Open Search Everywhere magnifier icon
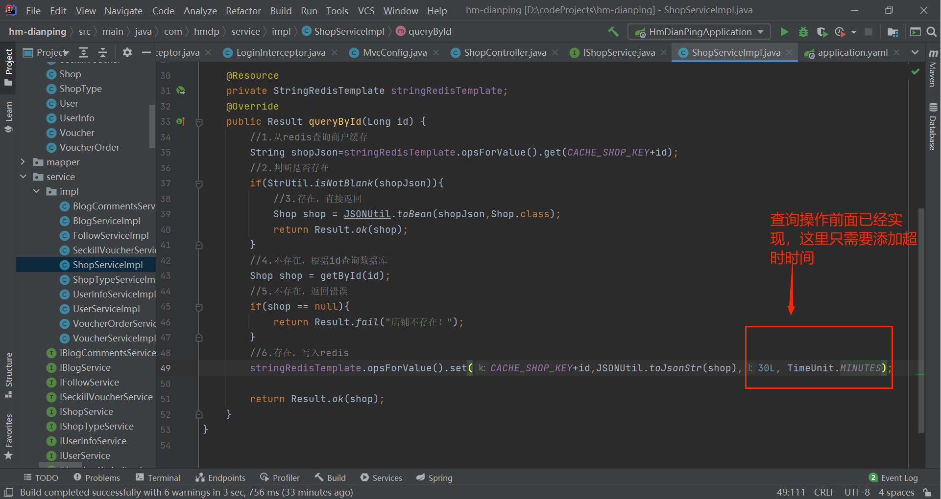 coord(932,32)
